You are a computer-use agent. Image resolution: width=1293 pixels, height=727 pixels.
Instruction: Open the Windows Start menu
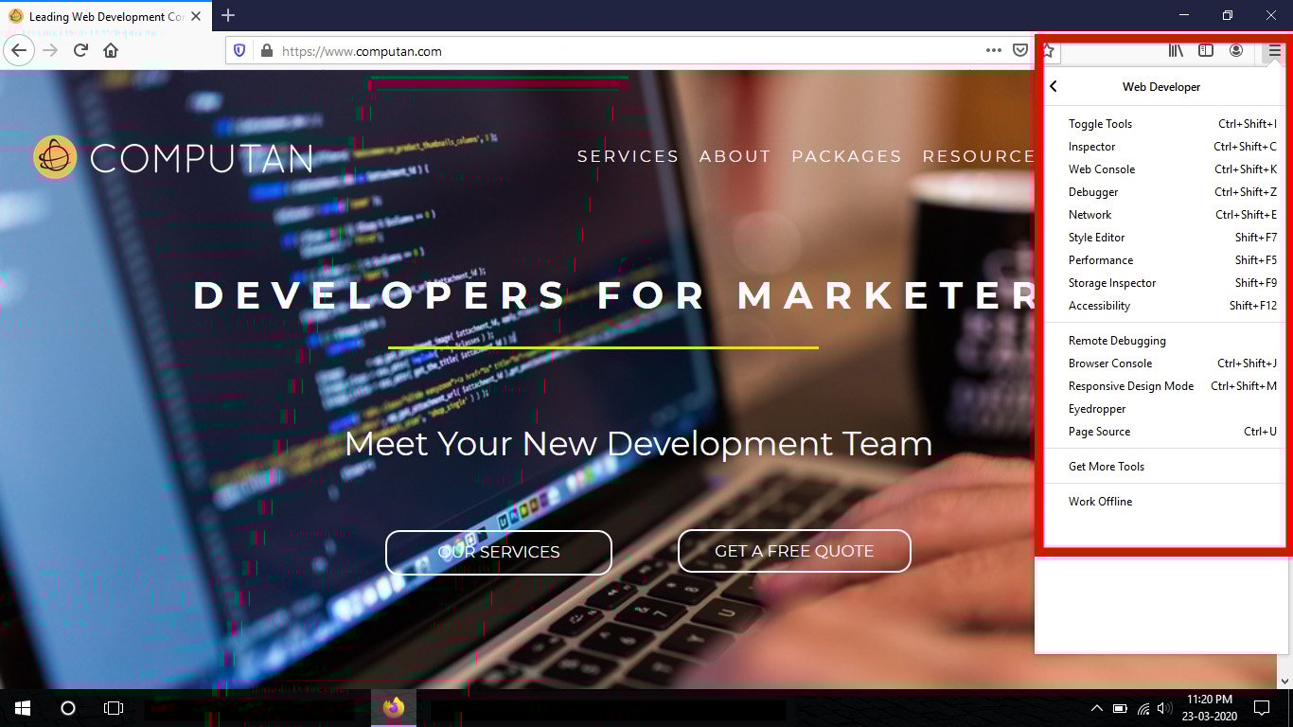tap(21, 707)
